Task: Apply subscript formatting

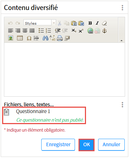Action: point(74,31)
